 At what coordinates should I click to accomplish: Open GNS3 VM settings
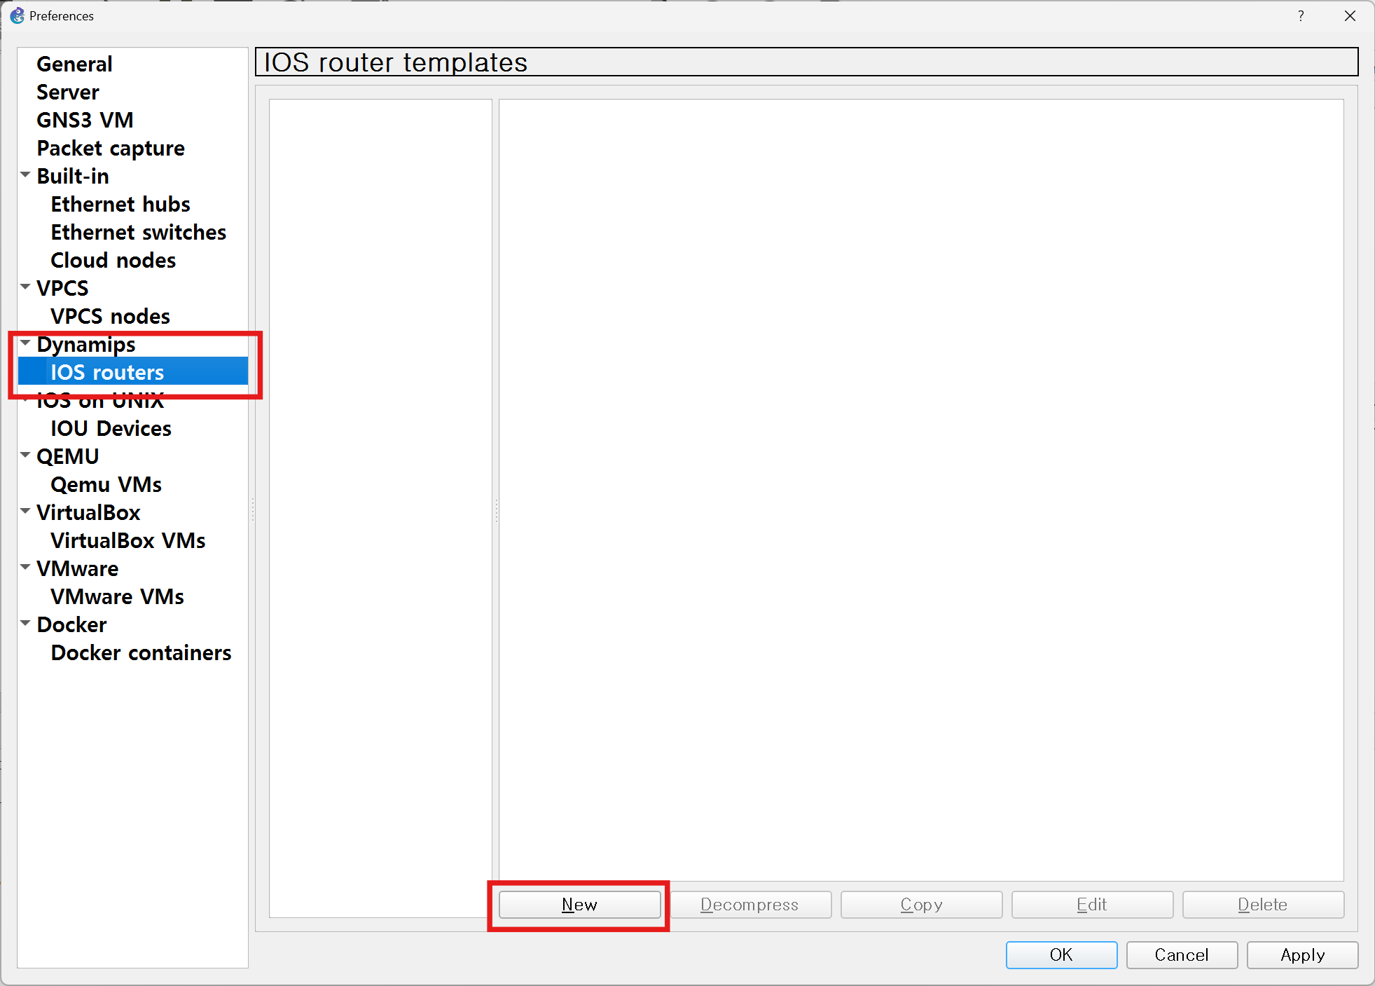(85, 121)
